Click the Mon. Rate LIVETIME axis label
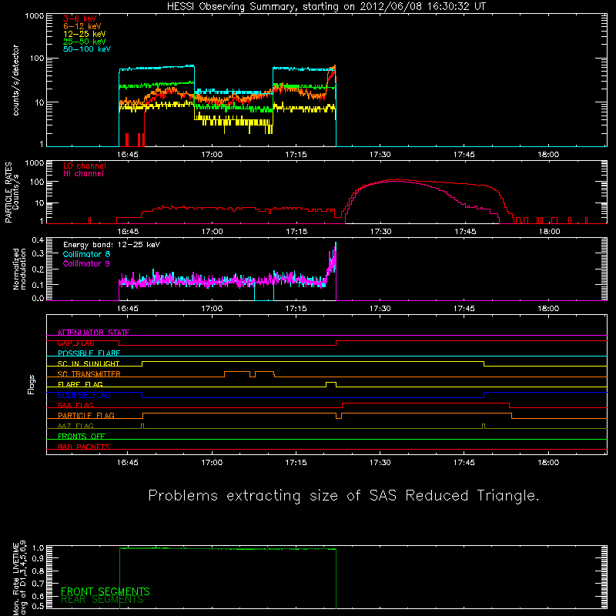This screenshot has height=616, width=616. (20, 577)
